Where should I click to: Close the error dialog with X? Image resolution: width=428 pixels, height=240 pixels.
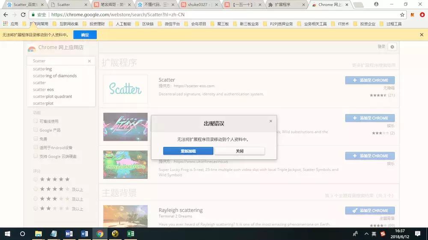click(271, 121)
